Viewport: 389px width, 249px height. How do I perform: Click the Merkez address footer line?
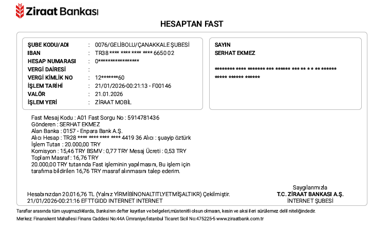tap(140, 219)
